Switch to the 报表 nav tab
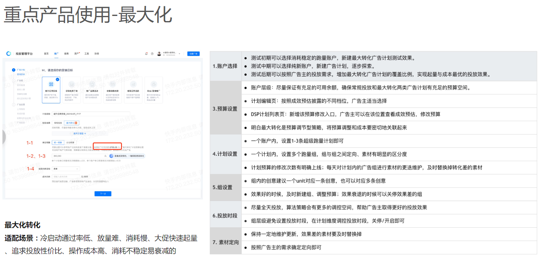This screenshot has width=542, height=258. point(67,53)
